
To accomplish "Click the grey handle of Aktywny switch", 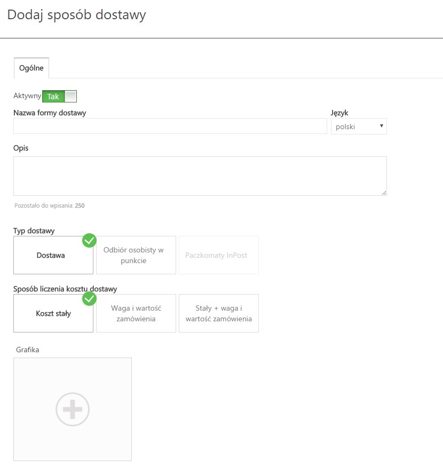I will (70, 96).
